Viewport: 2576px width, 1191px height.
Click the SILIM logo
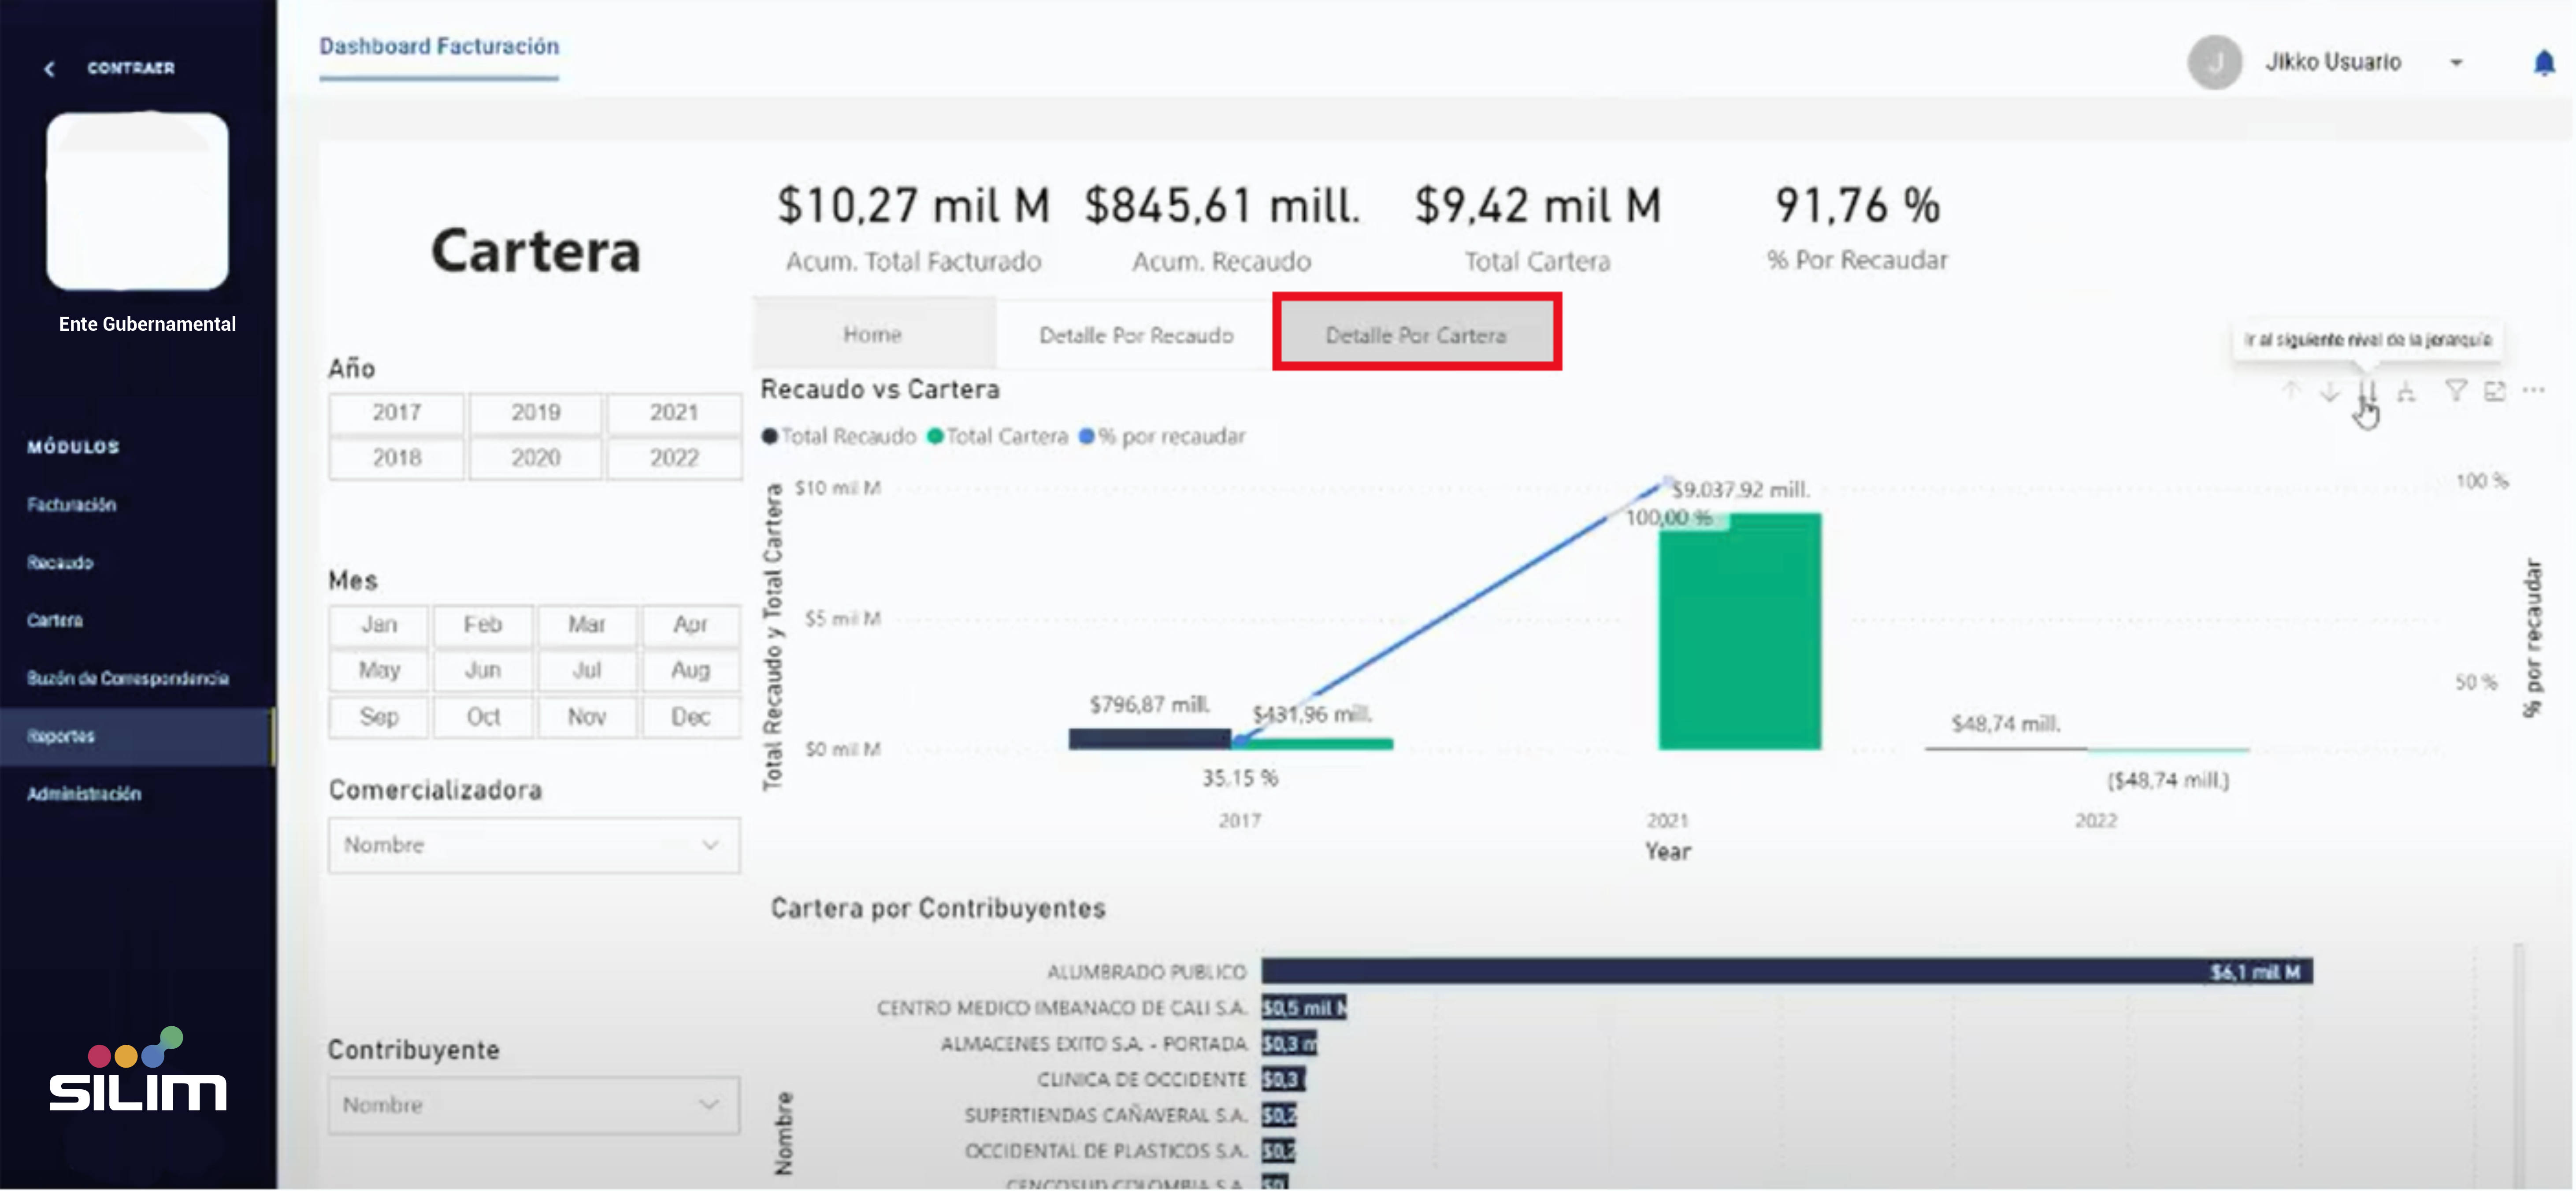pyautogui.click(x=138, y=1070)
